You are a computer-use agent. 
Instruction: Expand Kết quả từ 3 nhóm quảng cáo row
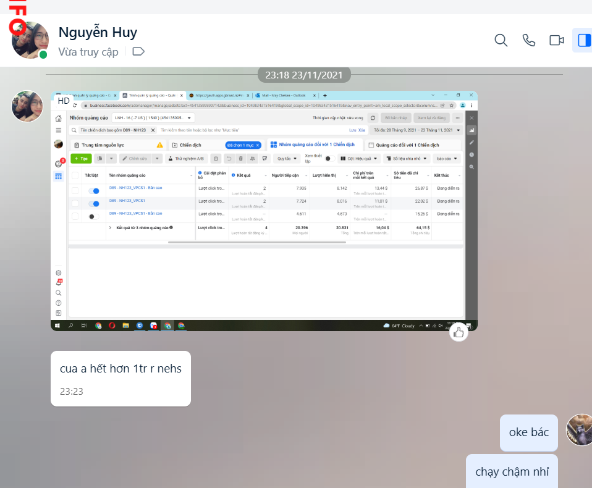111,227
